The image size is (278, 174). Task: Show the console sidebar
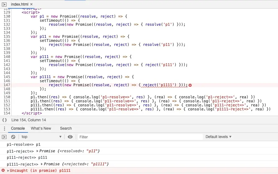tap(4, 137)
